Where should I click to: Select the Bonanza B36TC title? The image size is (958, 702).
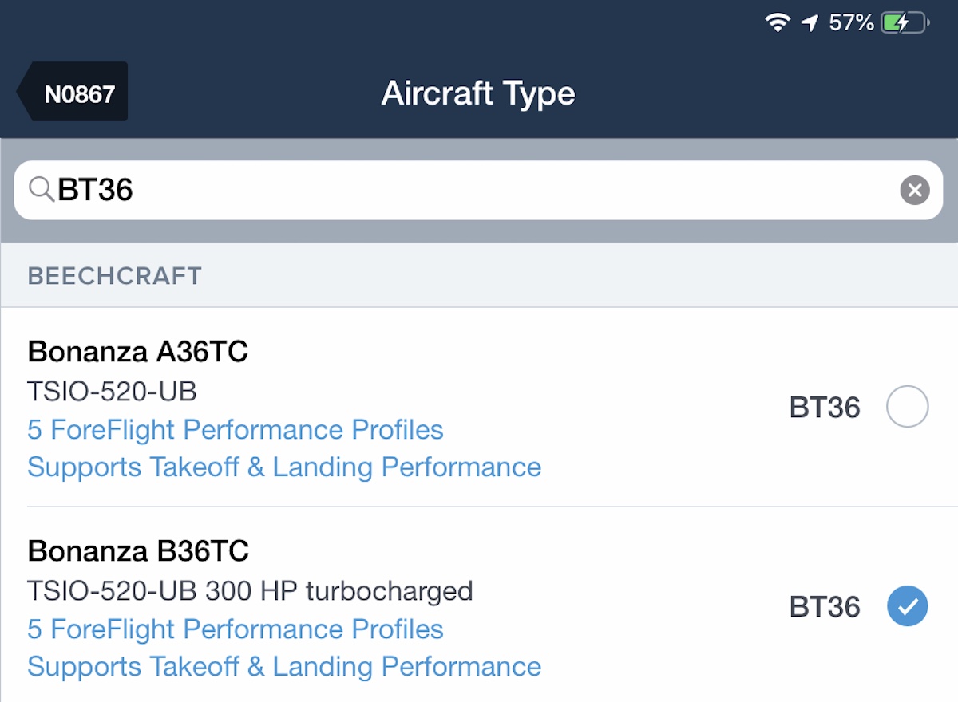click(138, 550)
